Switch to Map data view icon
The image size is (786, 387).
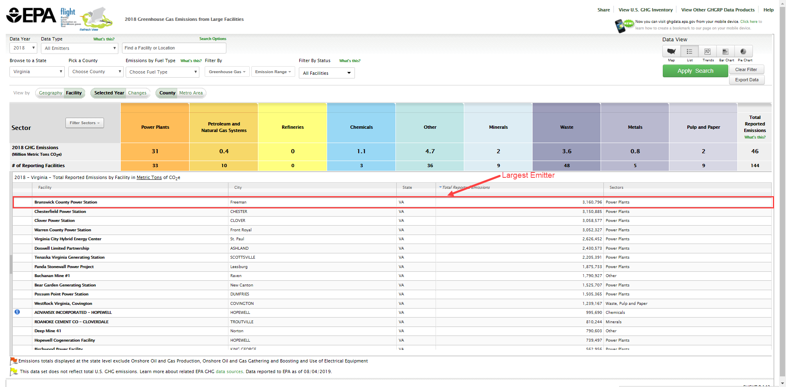point(671,51)
